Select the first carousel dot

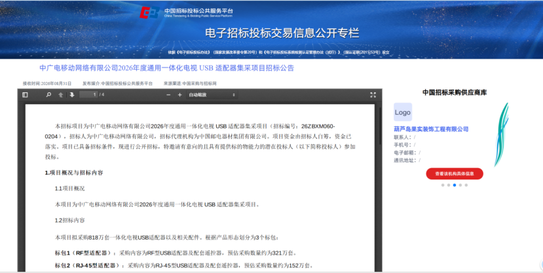pos(443,185)
